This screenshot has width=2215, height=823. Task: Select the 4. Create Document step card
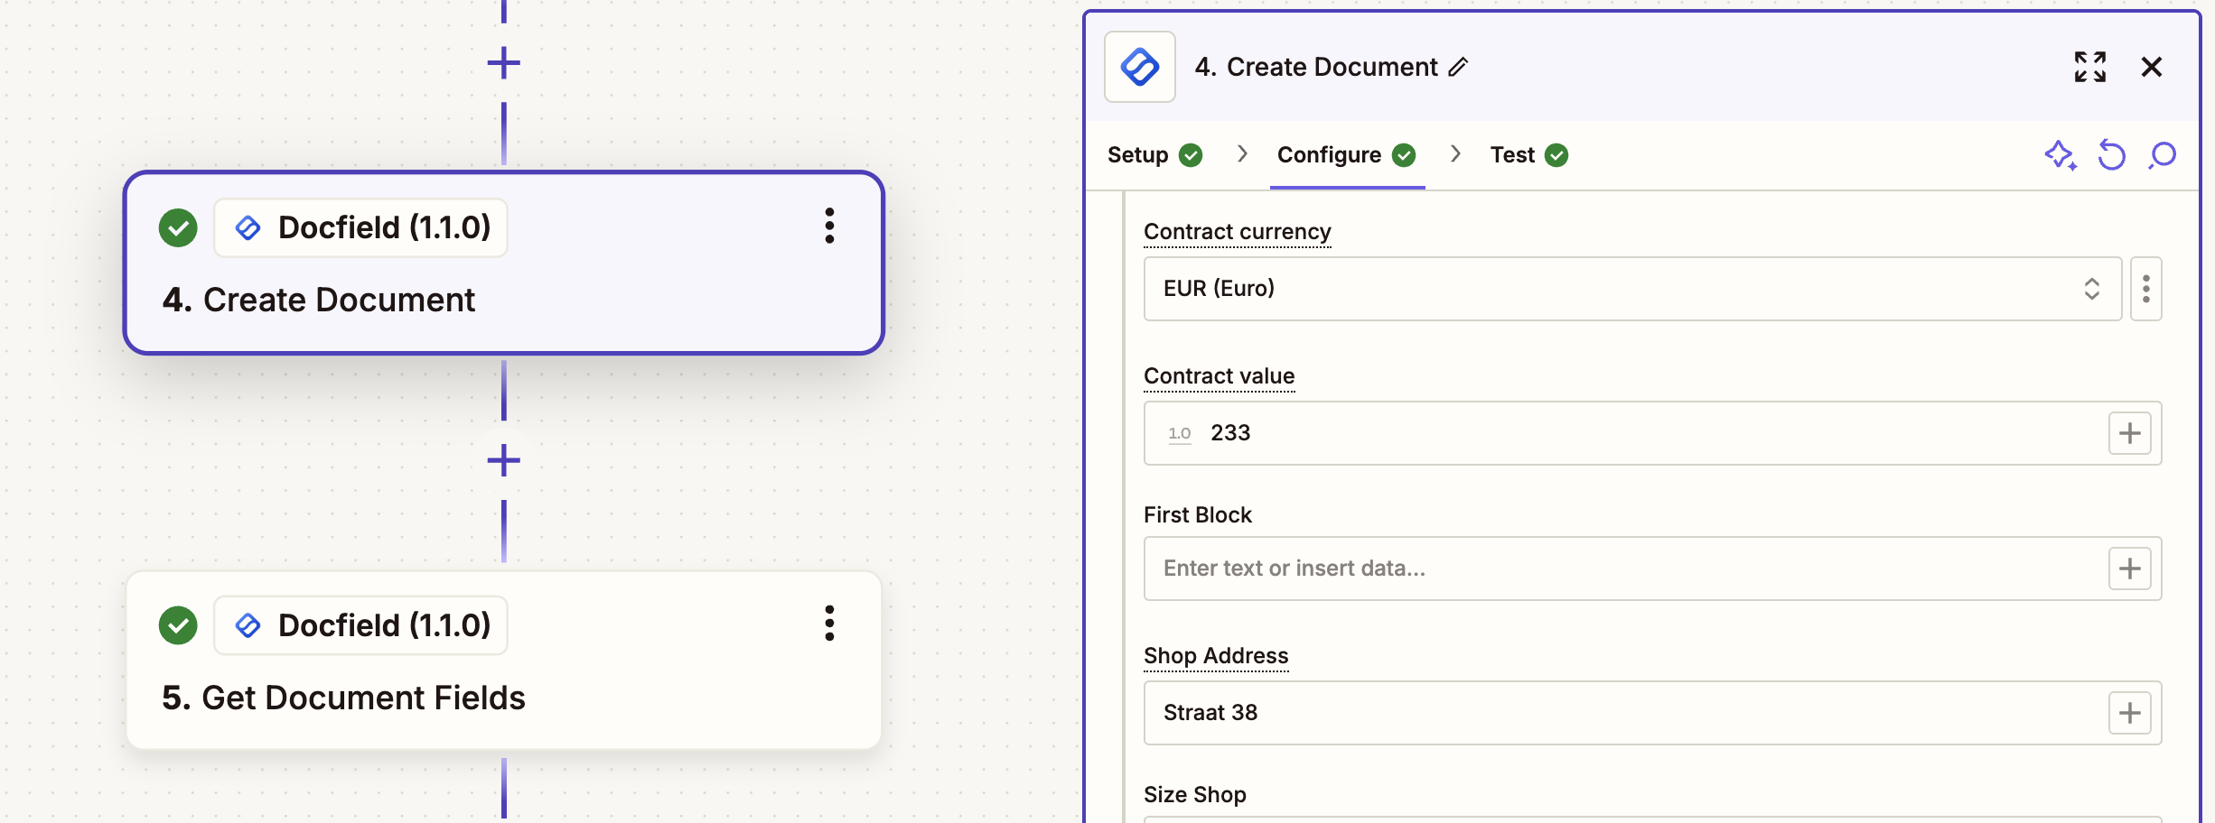503,263
